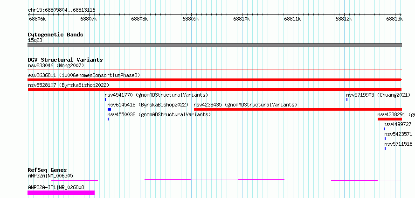Viewport: 415px width, 198px height.
Task: Click the chr15:68805804..68813116 coordinate label
Action: [62, 10]
